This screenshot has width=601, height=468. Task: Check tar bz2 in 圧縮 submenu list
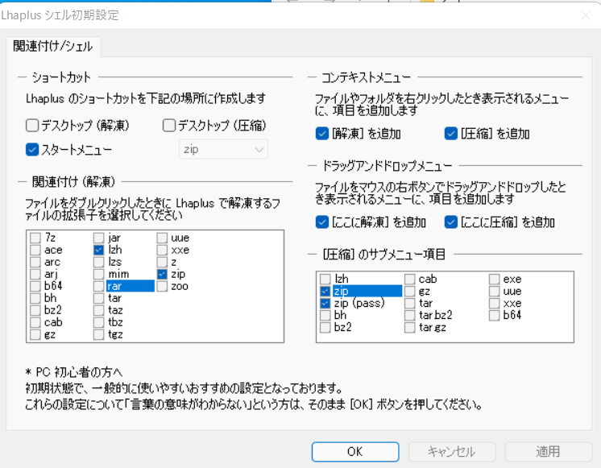tap(410, 316)
